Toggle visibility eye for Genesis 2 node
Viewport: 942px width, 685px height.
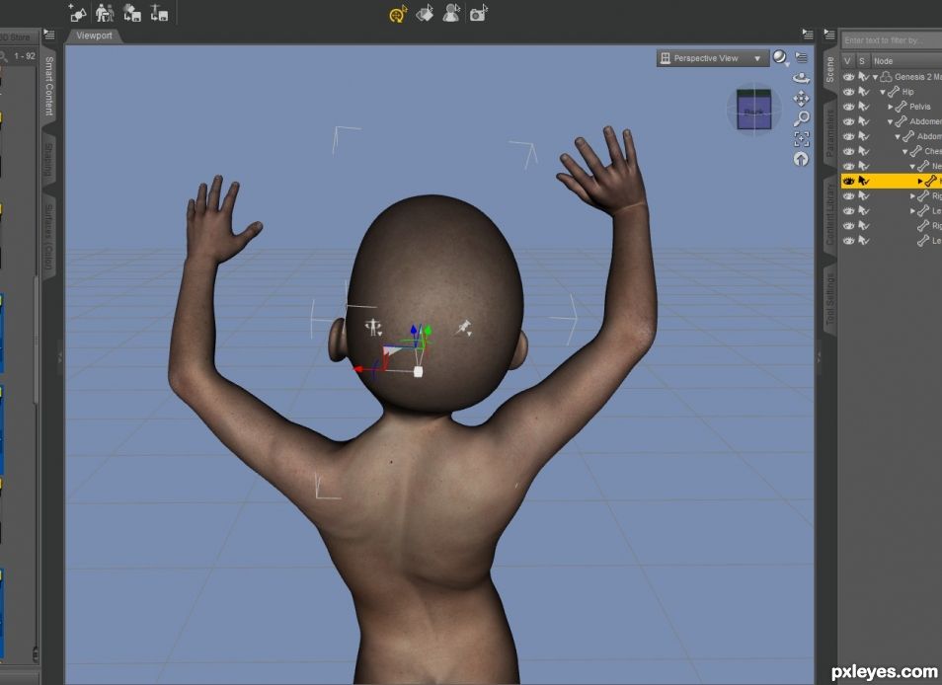tap(848, 77)
